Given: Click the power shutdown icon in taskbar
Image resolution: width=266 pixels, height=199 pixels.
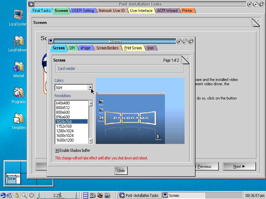Looking at the screenshot, I should pyautogui.click(x=32, y=195).
